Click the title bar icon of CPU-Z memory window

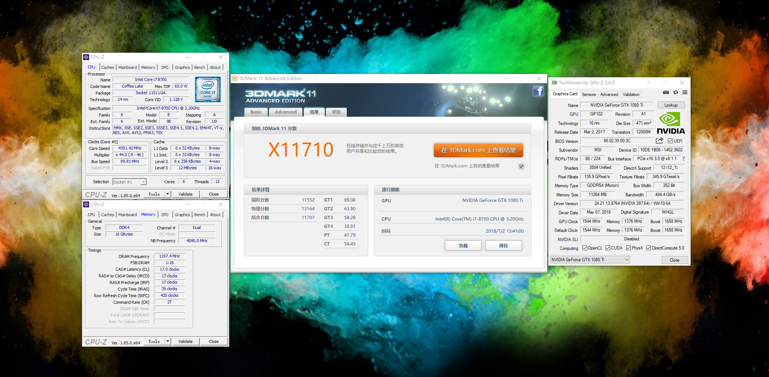[x=86, y=204]
